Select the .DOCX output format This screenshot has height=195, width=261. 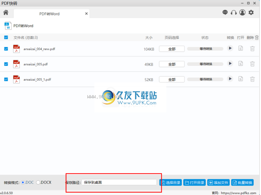pos(38,183)
